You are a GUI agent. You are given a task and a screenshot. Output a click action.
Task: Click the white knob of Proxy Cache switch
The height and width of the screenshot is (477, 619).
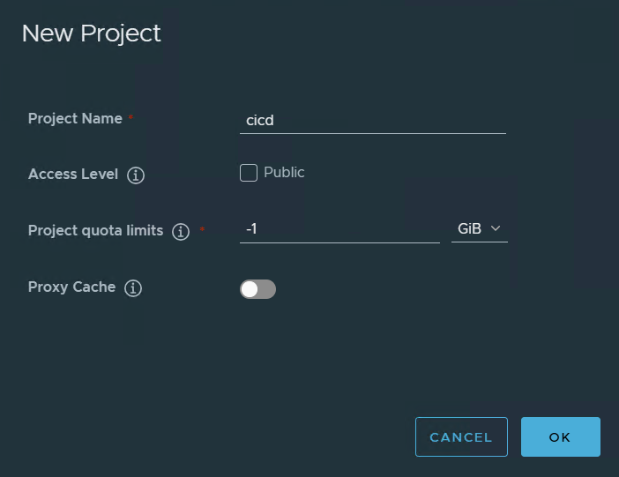tap(250, 289)
